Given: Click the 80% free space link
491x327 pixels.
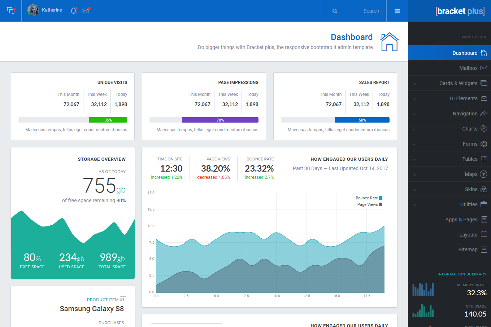Looking at the screenshot, I should (121, 200).
